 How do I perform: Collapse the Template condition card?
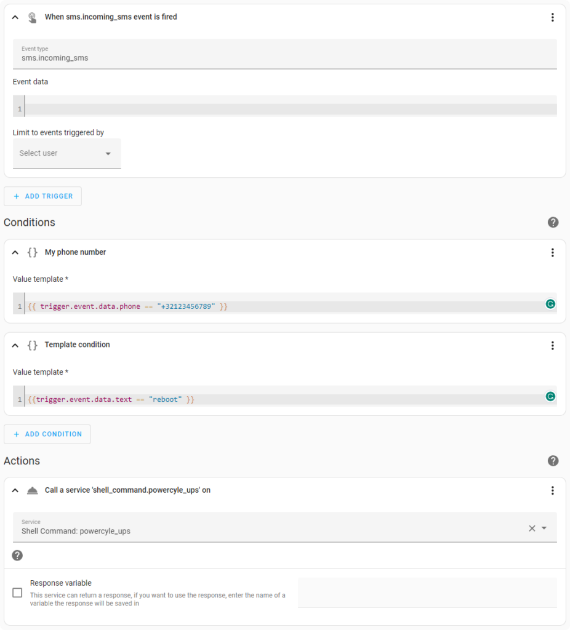click(15, 346)
